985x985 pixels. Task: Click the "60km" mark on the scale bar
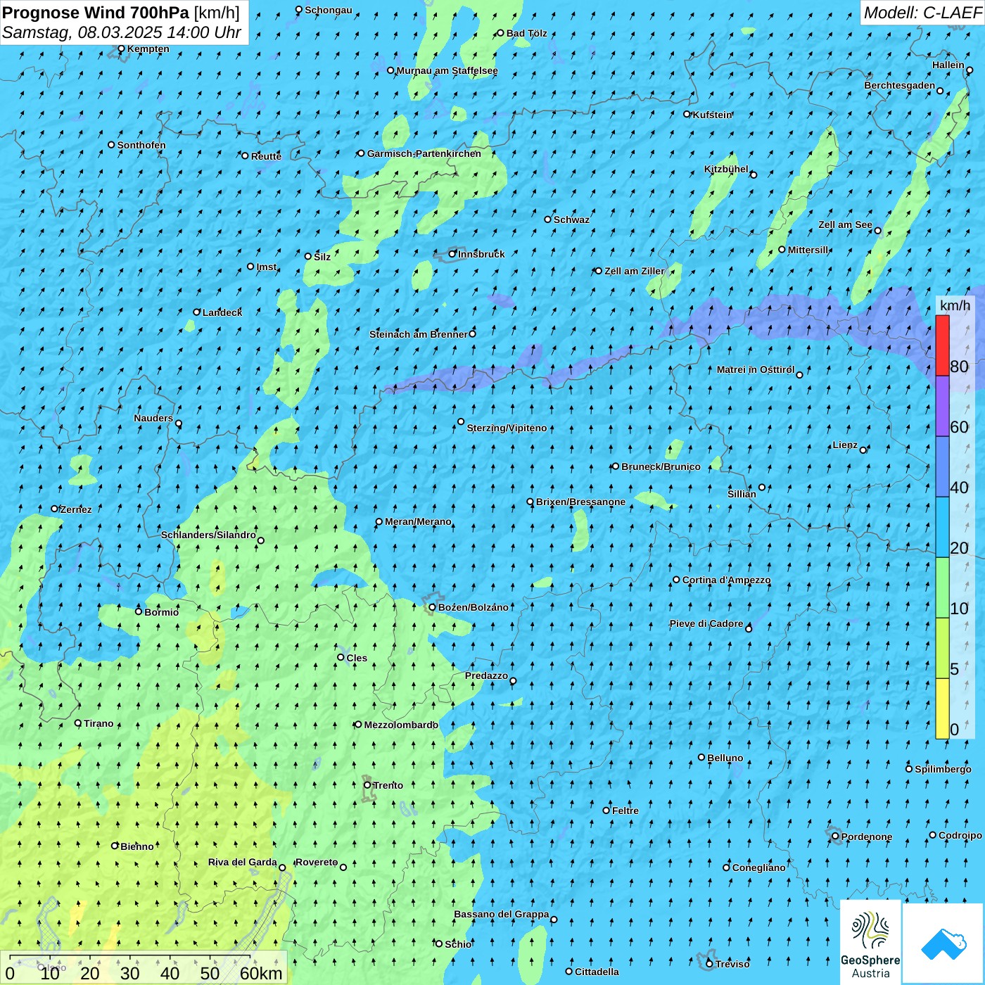pos(261,973)
